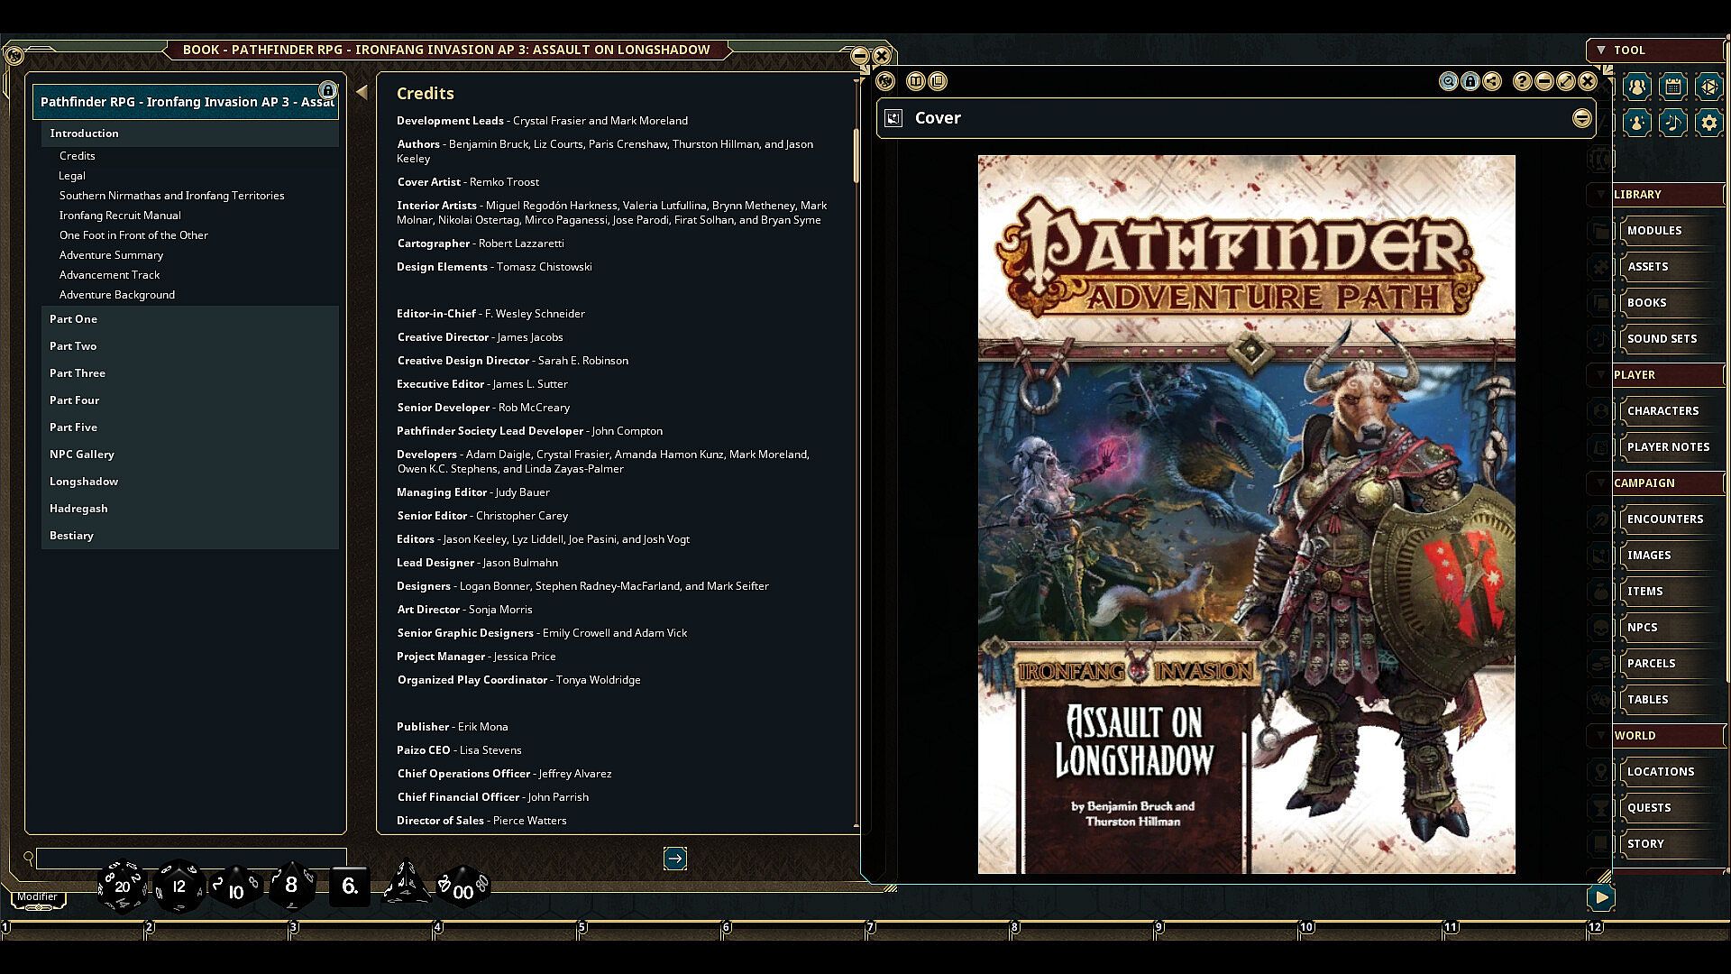
Task: Roll the d6 die
Action: pyautogui.click(x=350, y=887)
